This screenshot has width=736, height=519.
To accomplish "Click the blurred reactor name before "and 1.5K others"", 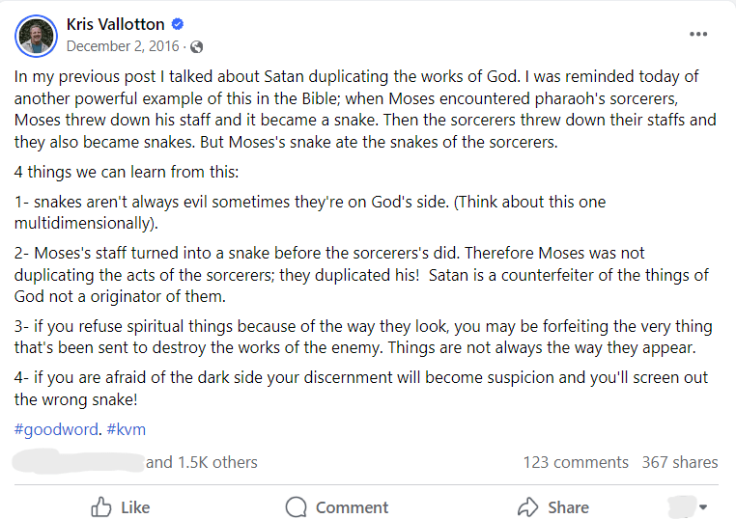I will coord(77,462).
